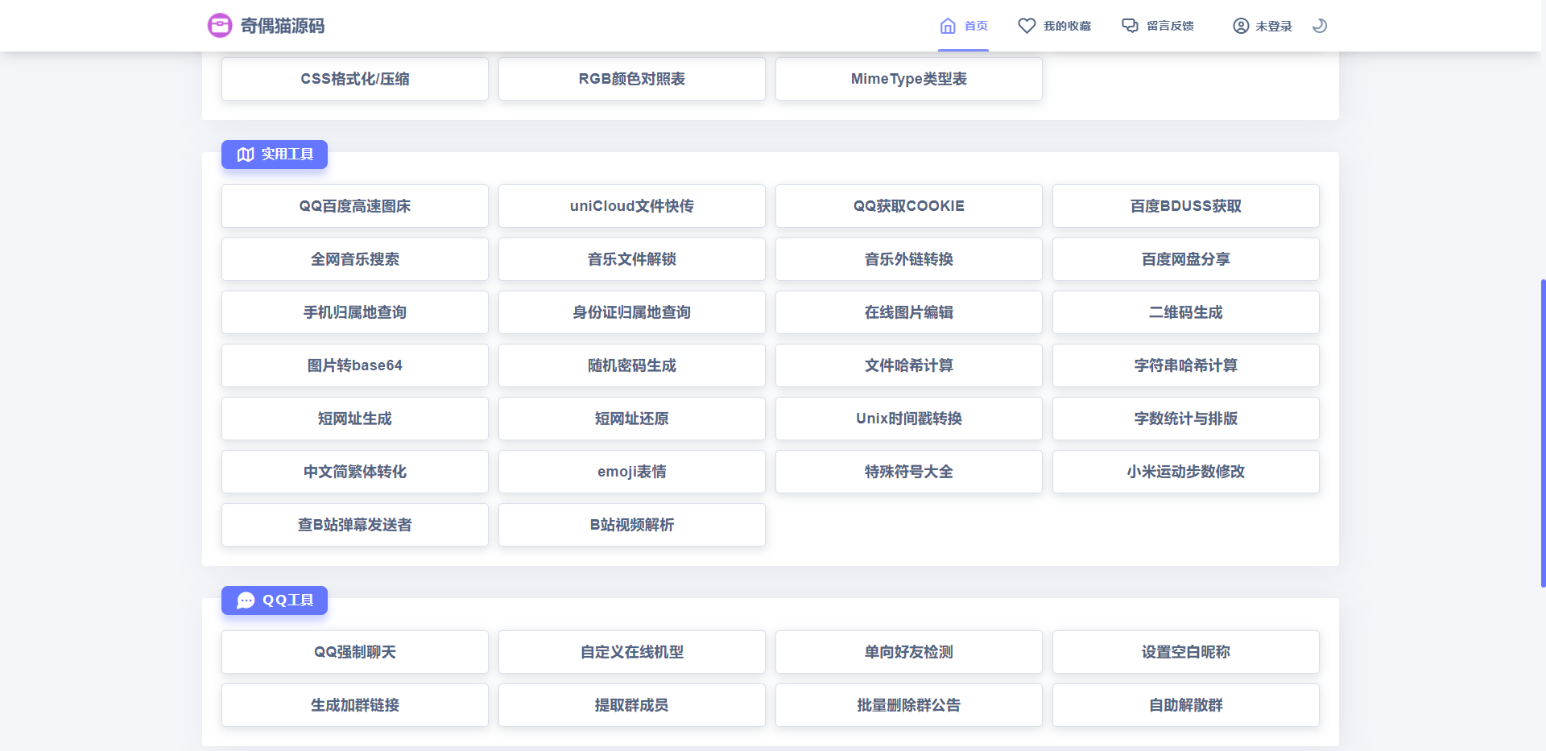1546x751 pixels.
Task: Open QQ百度高速图床 tool
Action: (x=355, y=206)
